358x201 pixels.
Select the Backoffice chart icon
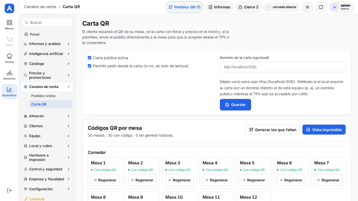[9, 92]
